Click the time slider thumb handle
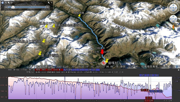This screenshot has width=180, height=102. click(13, 7)
